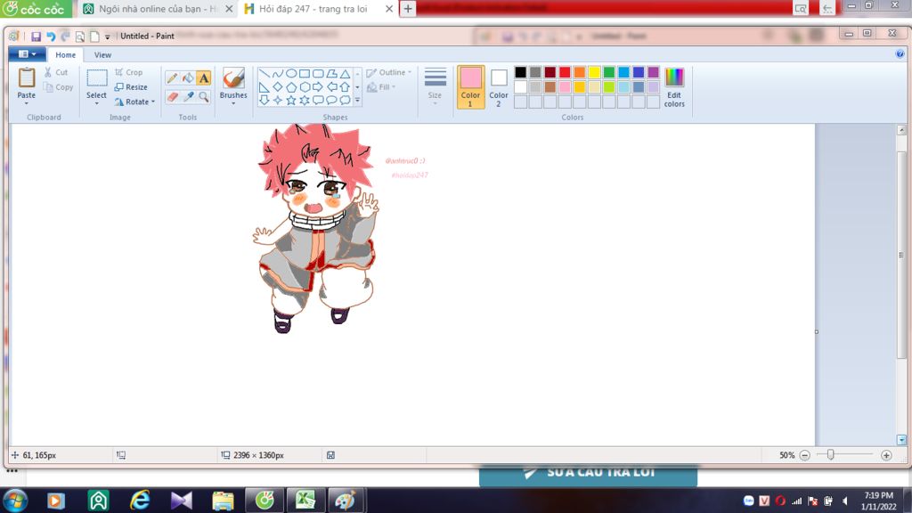Select the Magnifier tool
The image size is (912, 513).
click(x=204, y=96)
